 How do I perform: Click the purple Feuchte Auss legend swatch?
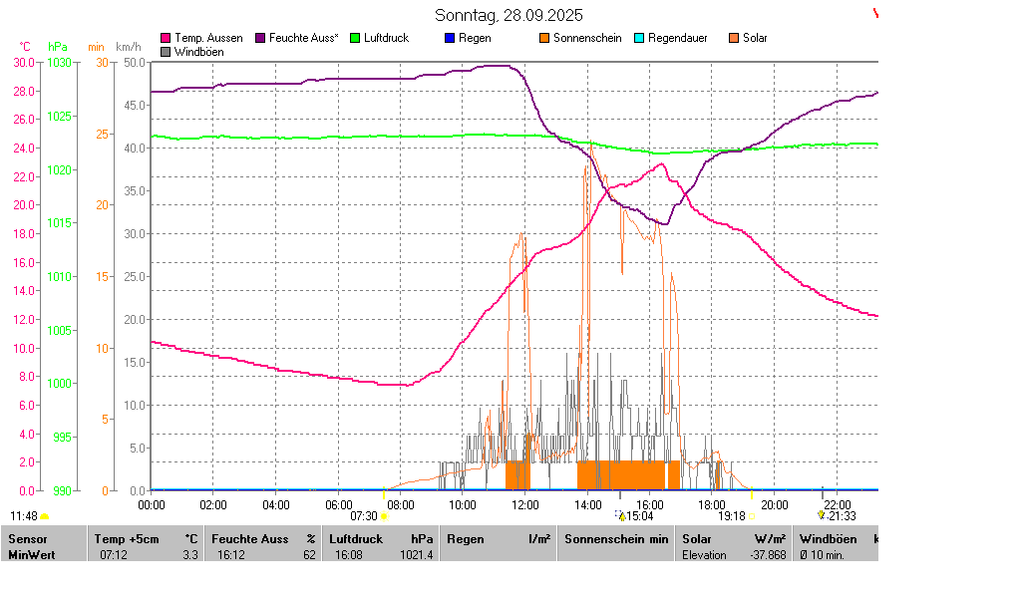(x=261, y=38)
